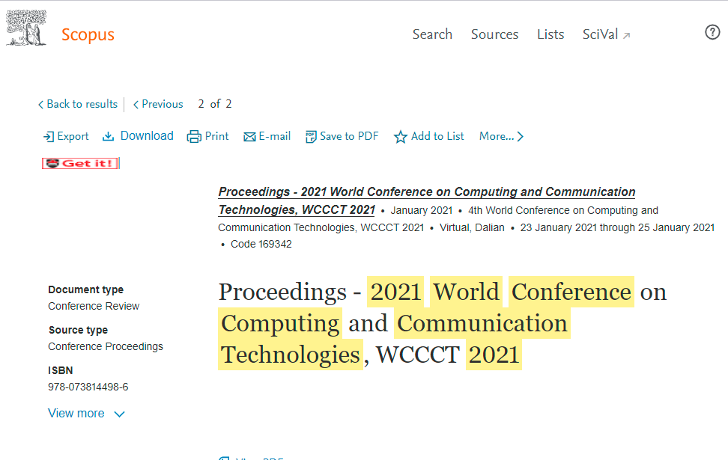
Task: Open the Lists menu item
Action: 550,34
